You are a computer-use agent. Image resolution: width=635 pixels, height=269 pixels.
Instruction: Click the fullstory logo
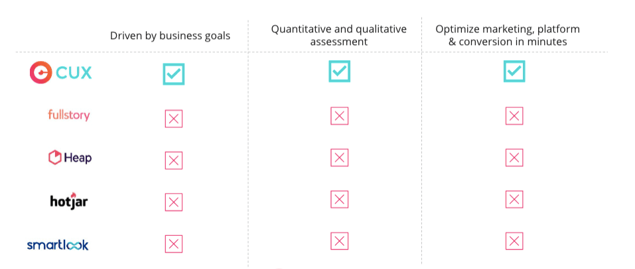click(69, 115)
